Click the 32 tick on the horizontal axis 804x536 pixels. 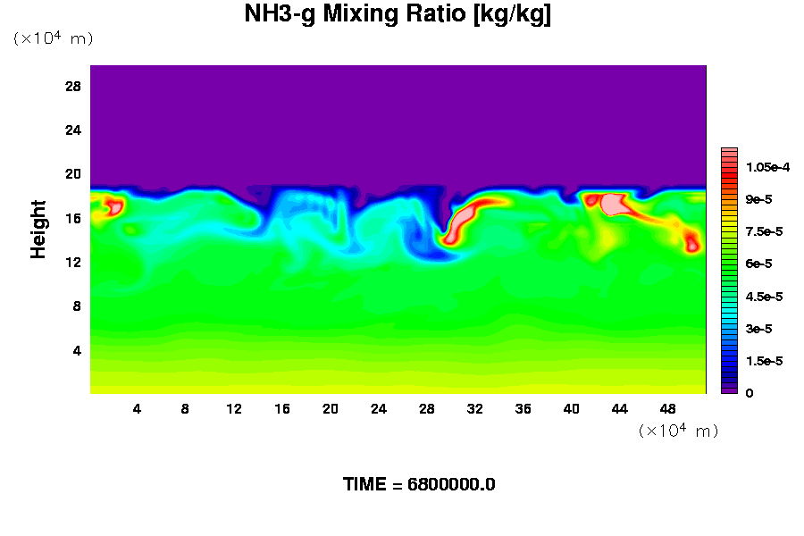pyautogui.click(x=474, y=409)
